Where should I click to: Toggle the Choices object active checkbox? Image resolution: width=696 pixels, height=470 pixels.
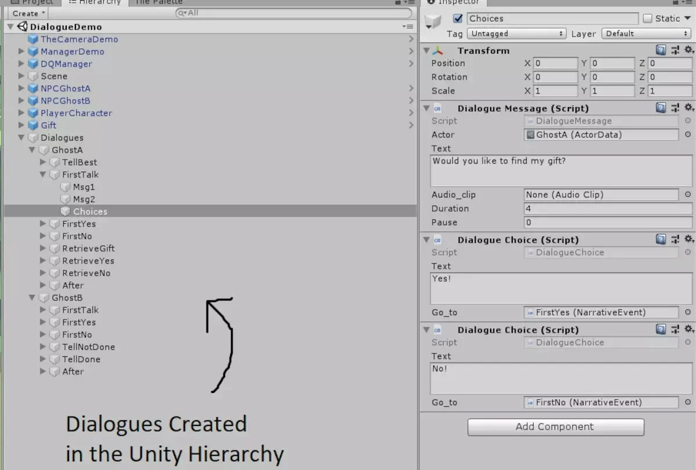(x=458, y=19)
